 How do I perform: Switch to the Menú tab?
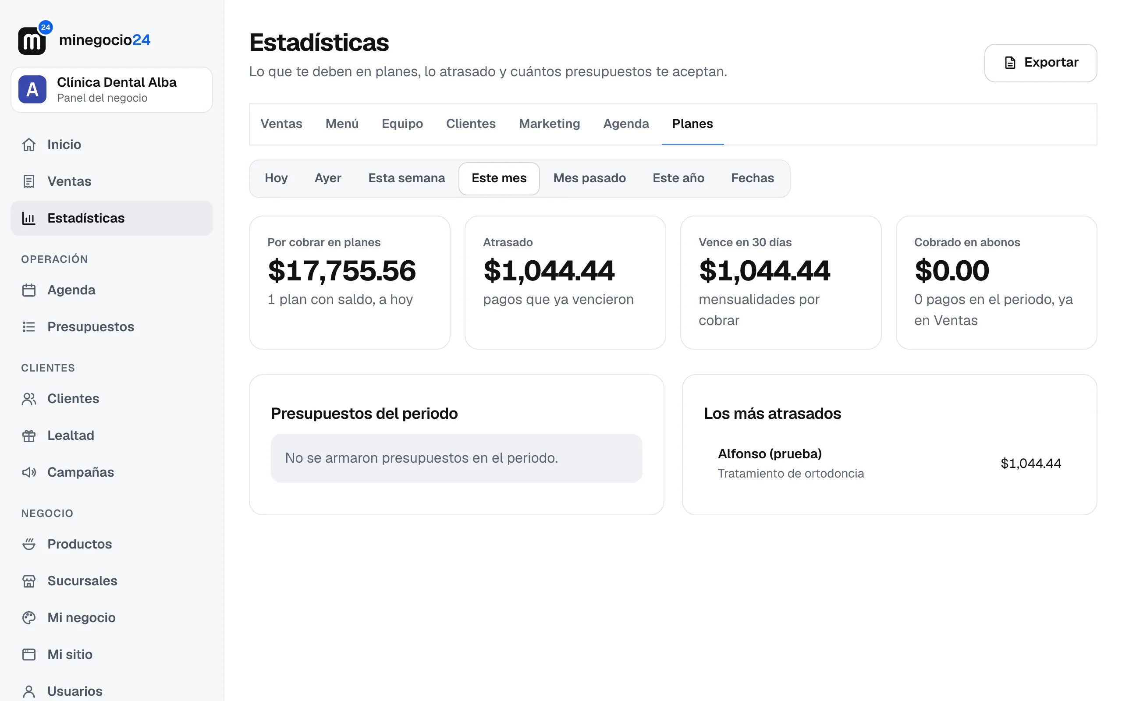pyautogui.click(x=342, y=124)
